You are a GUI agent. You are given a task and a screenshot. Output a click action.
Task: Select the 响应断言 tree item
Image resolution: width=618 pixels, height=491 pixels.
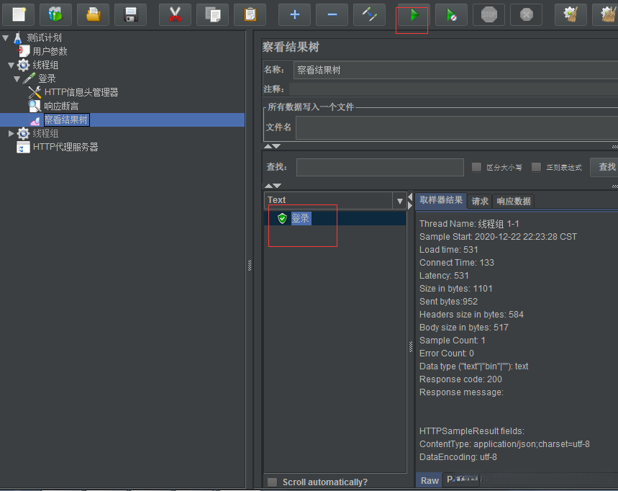pyautogui.click(x=61, y=106)
